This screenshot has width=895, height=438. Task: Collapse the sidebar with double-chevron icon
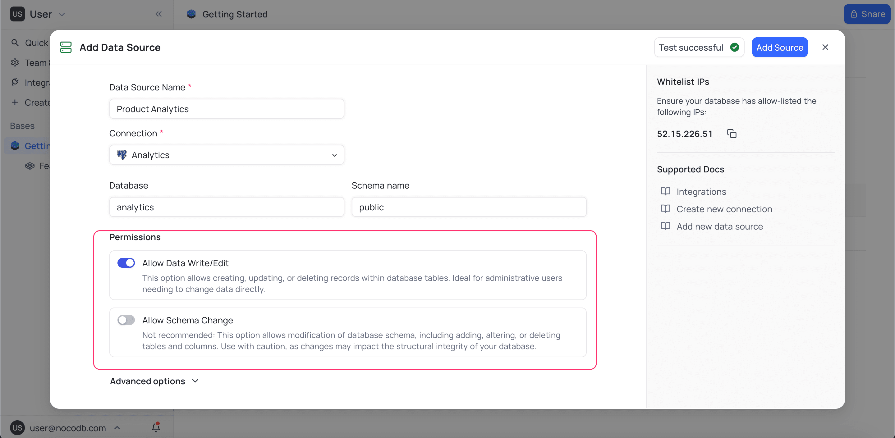(x=158, y=14)
